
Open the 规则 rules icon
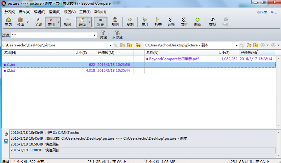coord(115,22)
